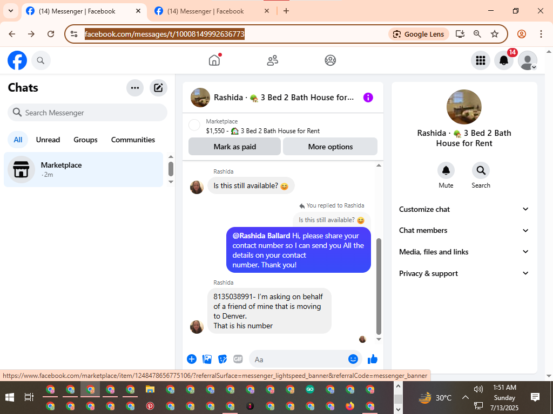
Task: Click the install app icon in address bar
Action: [460, 34]
